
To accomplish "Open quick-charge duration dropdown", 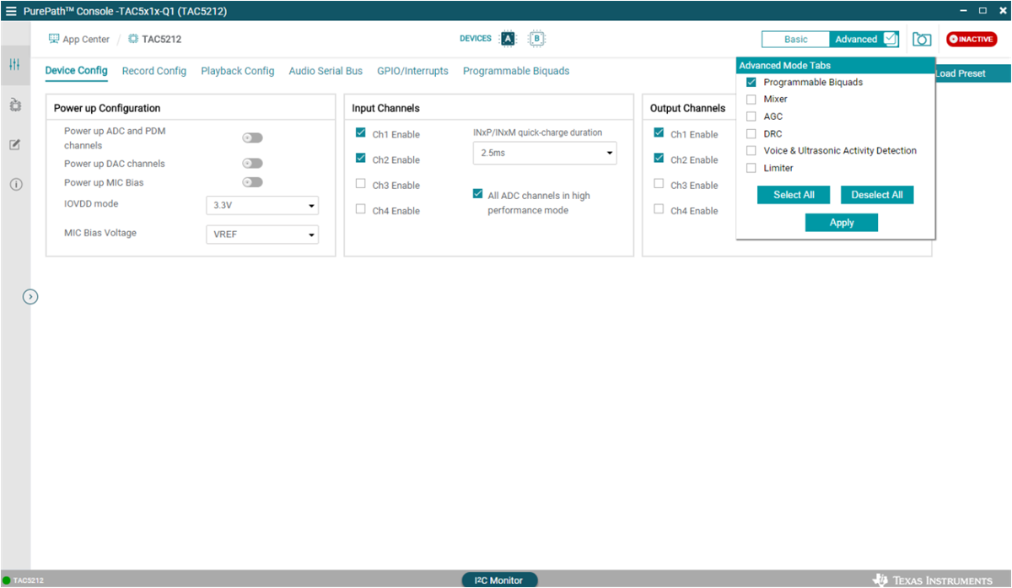I will tap(545, 154).
